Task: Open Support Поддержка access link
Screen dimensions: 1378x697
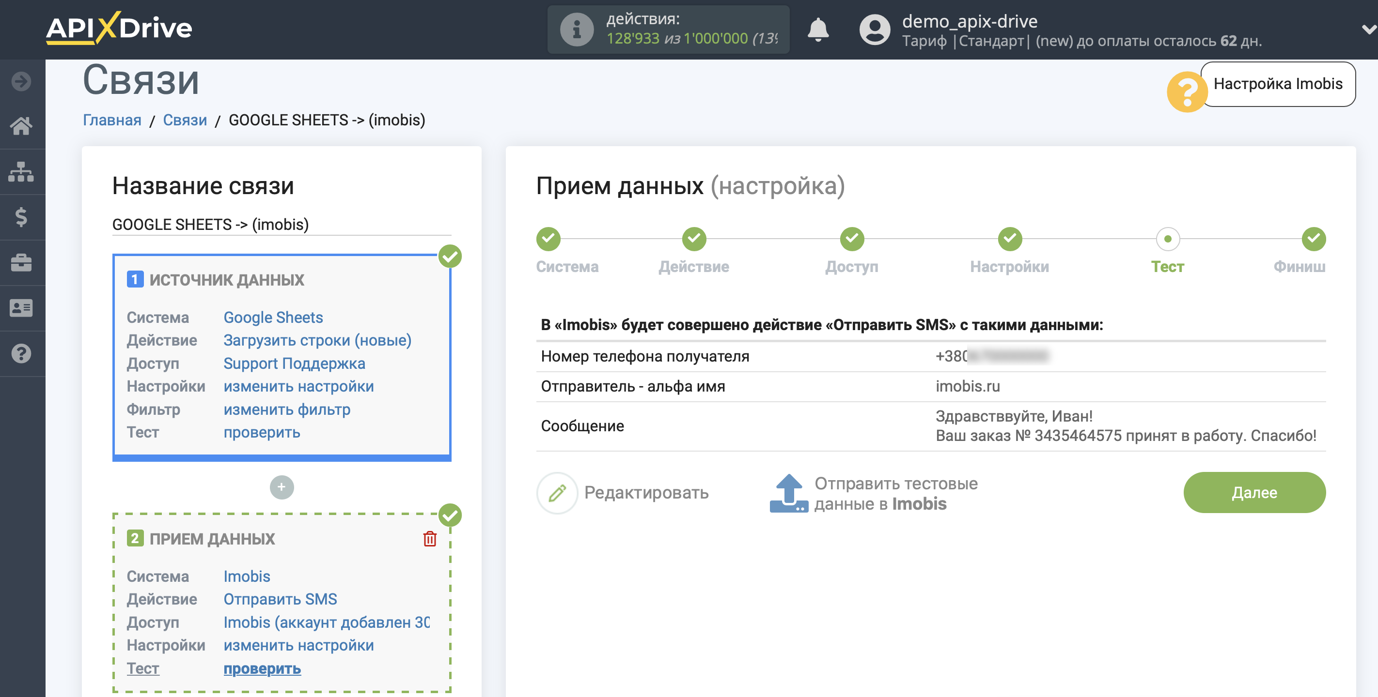Action: [294, 364]
